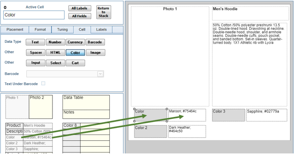294x155 pixels.
Task: Select the HTML cell type
Action: [55, 53]
